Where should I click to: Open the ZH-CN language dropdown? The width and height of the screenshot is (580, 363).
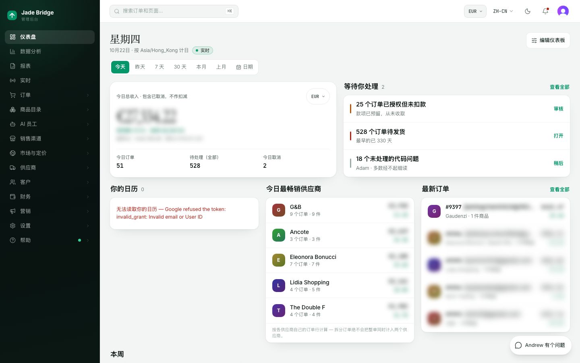503,11
